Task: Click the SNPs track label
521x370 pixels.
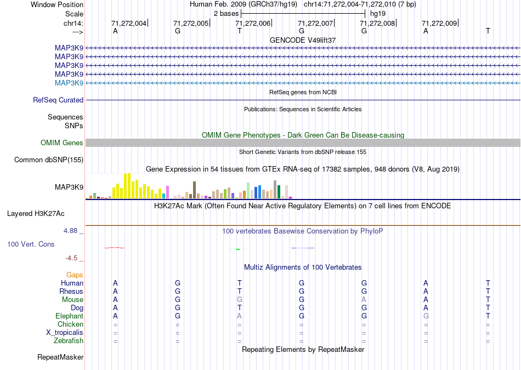Action: click(x=74, y=126)
